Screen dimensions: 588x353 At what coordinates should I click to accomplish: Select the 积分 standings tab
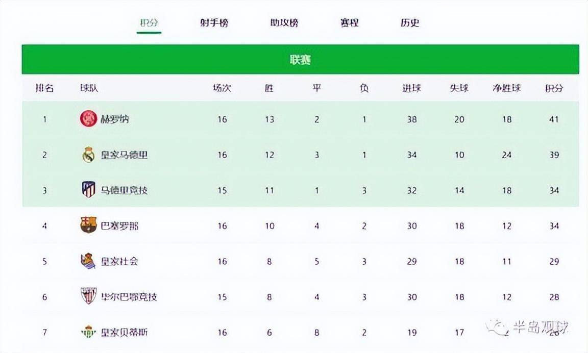149,23
